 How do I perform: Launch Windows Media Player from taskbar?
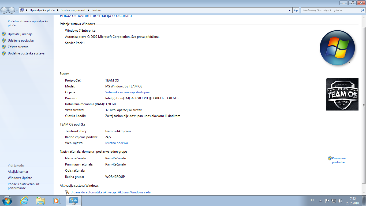[57, 201]
